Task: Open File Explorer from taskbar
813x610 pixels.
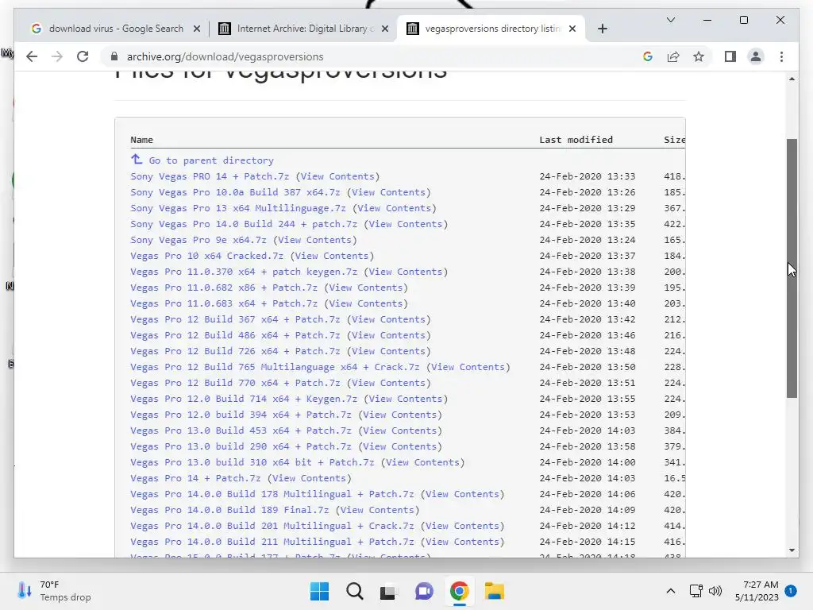Action: tap(494, 591)
